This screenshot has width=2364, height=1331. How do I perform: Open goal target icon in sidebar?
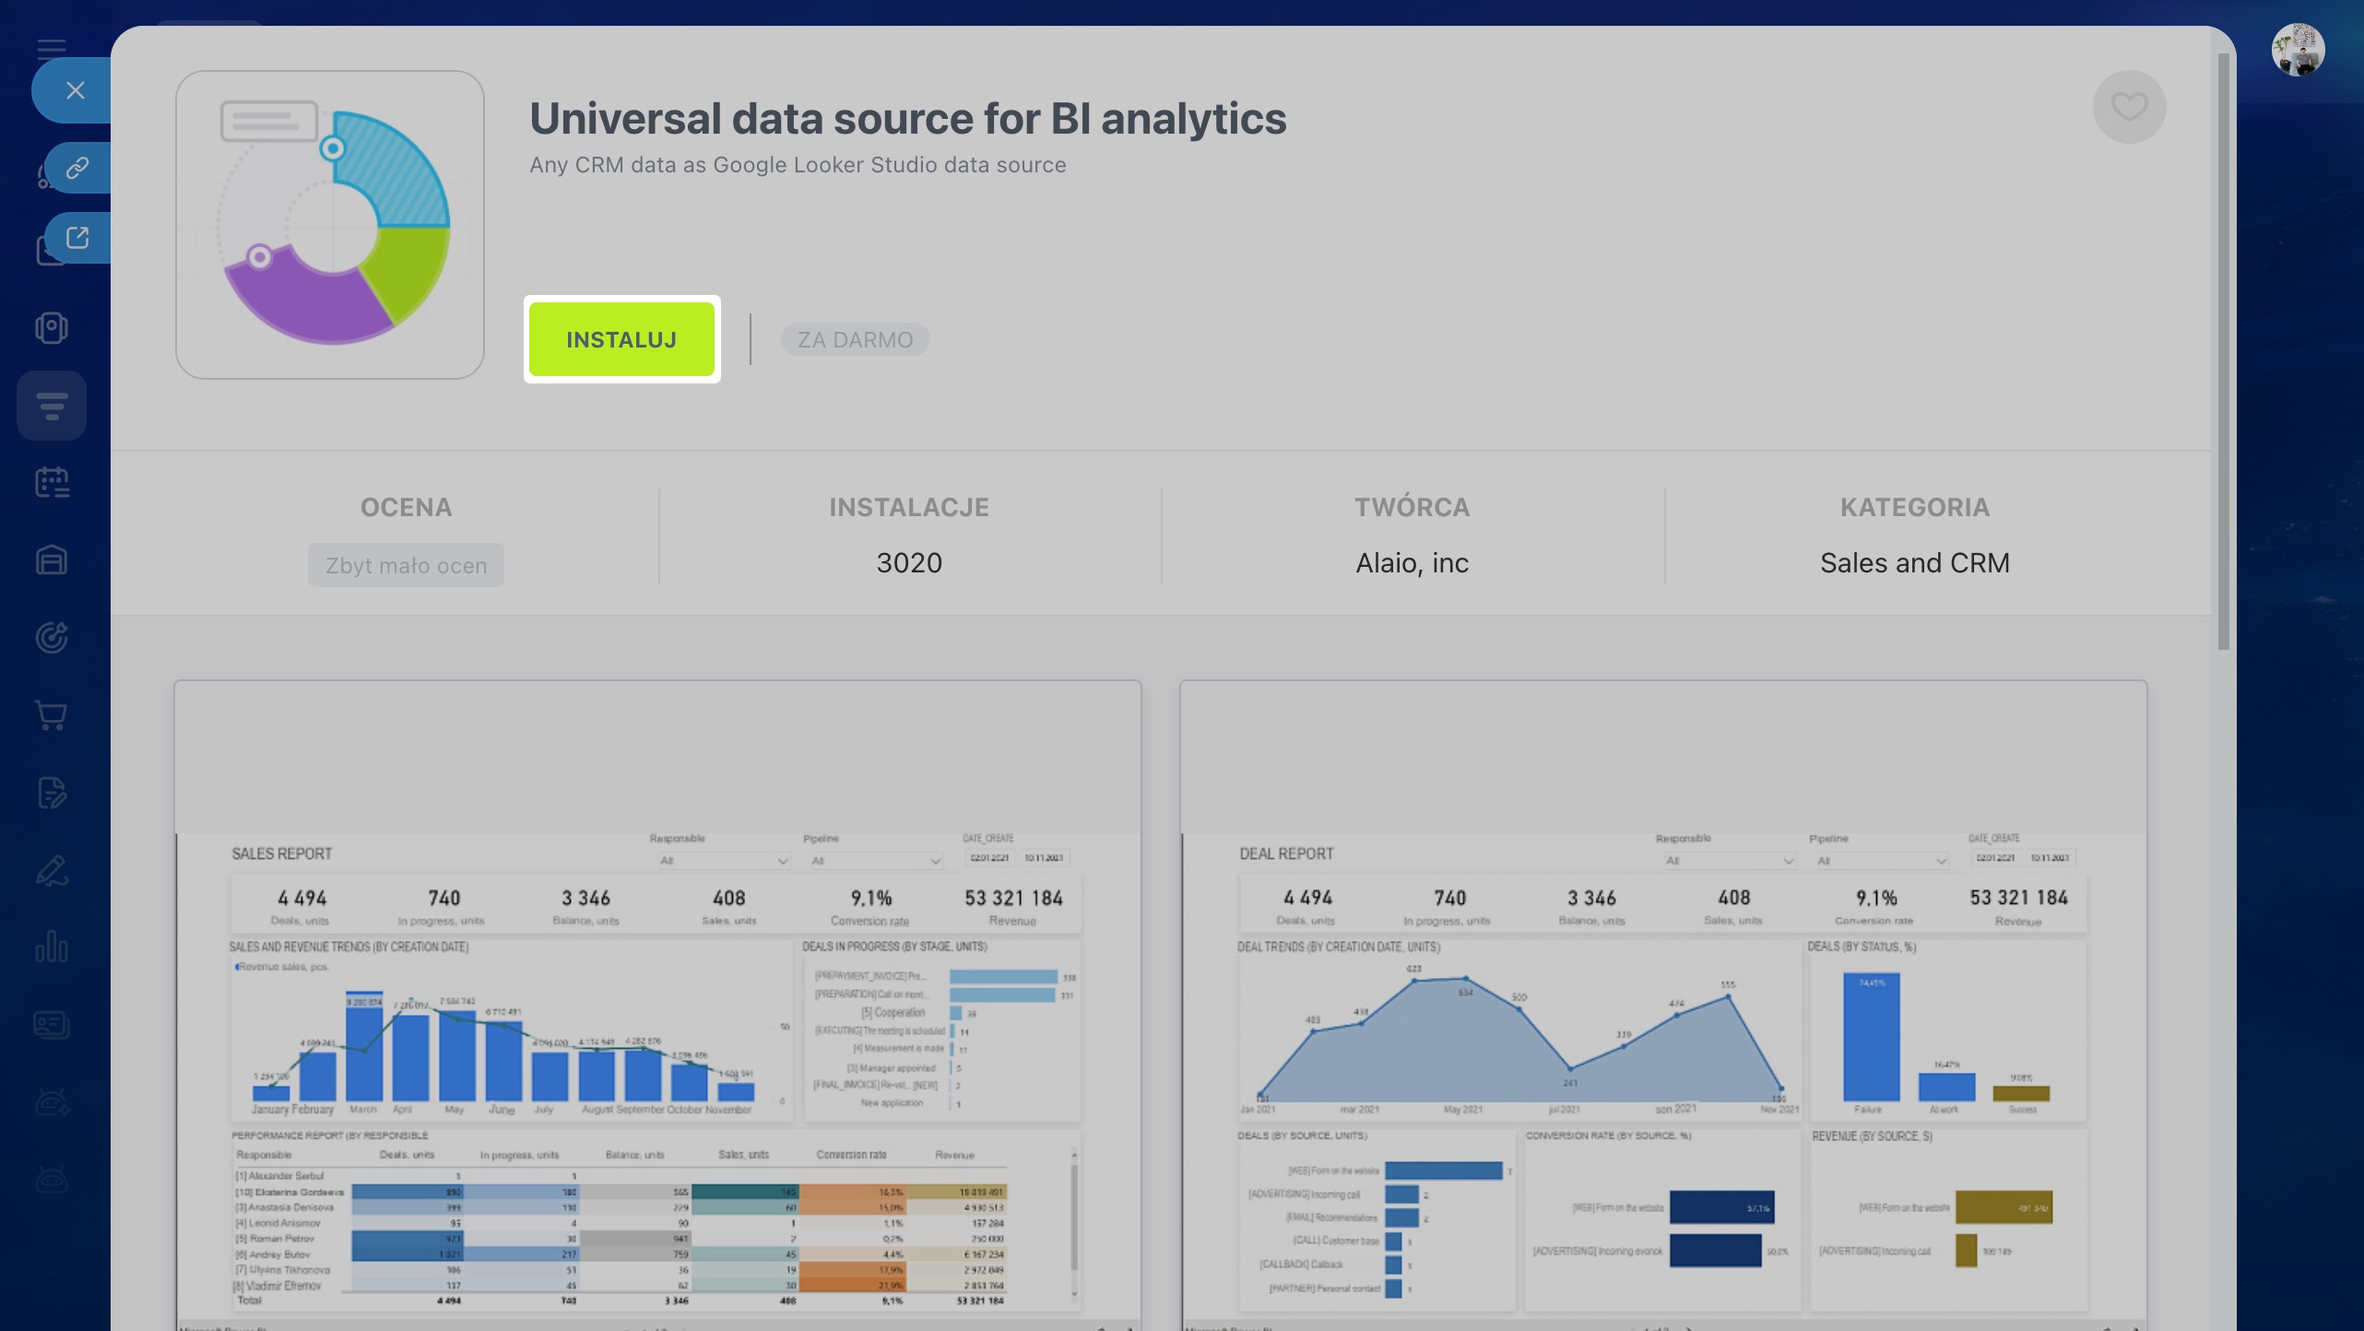(52, 638)
